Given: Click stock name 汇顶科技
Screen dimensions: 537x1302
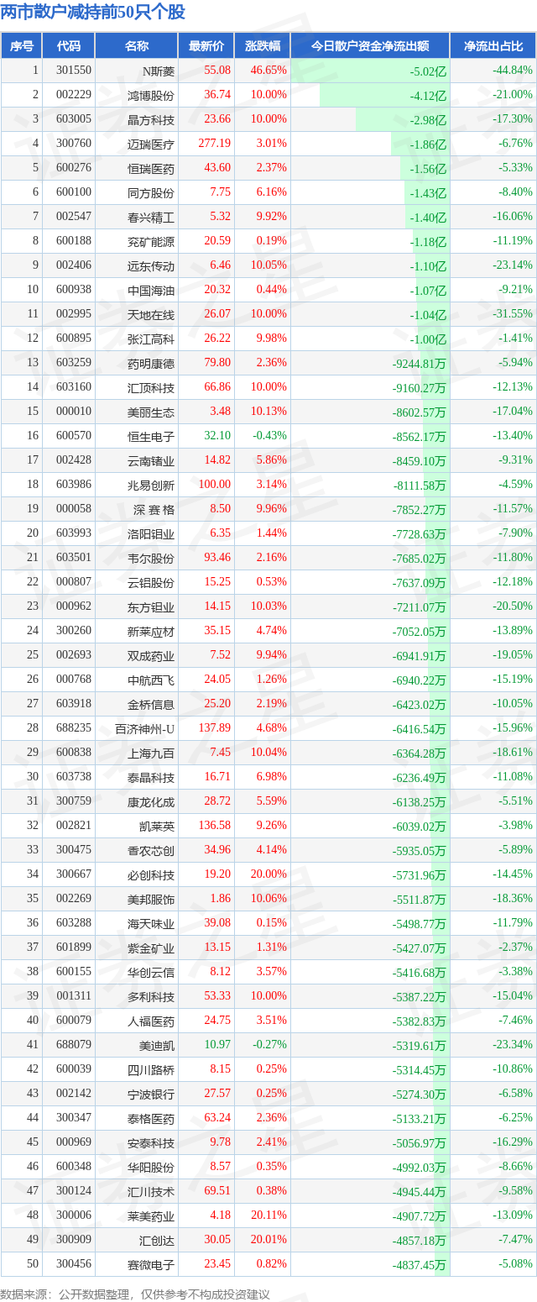Looking at the screenshot, I should [151, 387].
